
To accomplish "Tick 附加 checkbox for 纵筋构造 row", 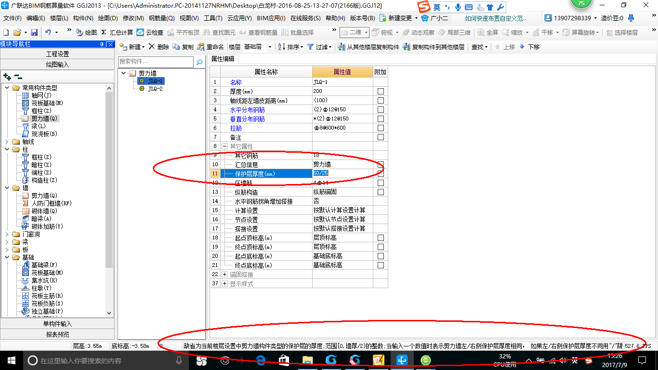I will pyautogui.click(x=381, y=192).
